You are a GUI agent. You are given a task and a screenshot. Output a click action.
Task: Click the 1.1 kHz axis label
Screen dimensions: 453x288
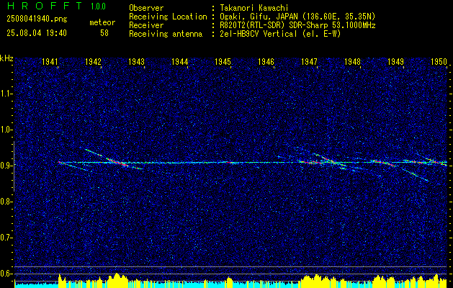pyautogui.click(x=6, y=94)
